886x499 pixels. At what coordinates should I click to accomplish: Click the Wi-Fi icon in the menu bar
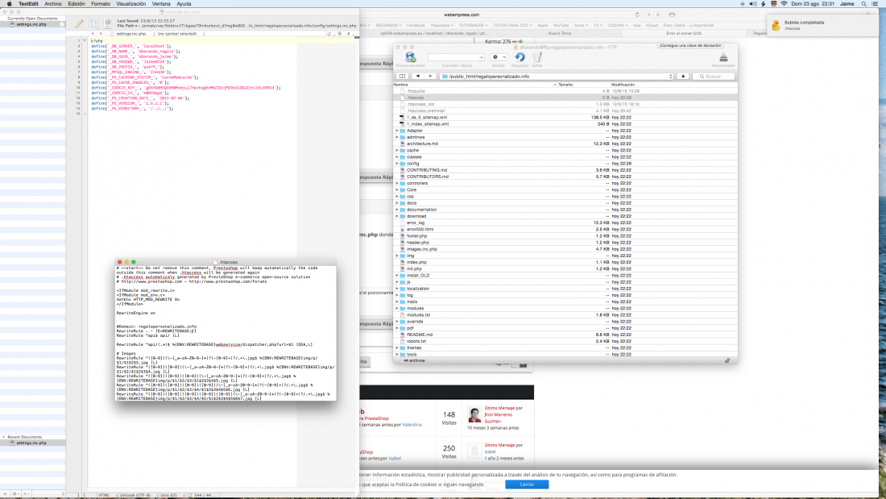click(x=784, y=4)
